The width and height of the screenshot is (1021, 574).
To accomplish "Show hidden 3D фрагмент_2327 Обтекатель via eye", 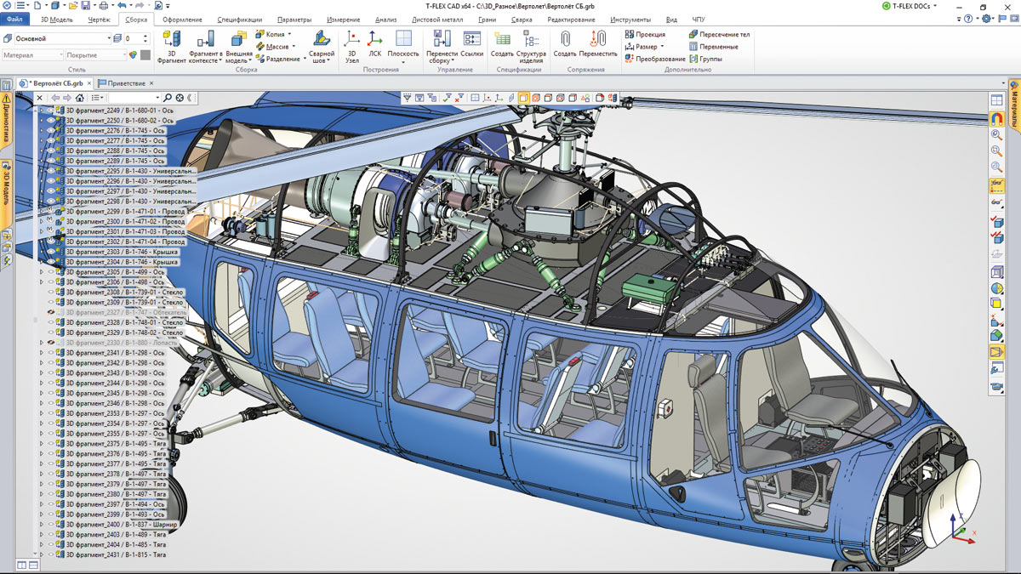I will pyautogui.click(x=51, y=312).
